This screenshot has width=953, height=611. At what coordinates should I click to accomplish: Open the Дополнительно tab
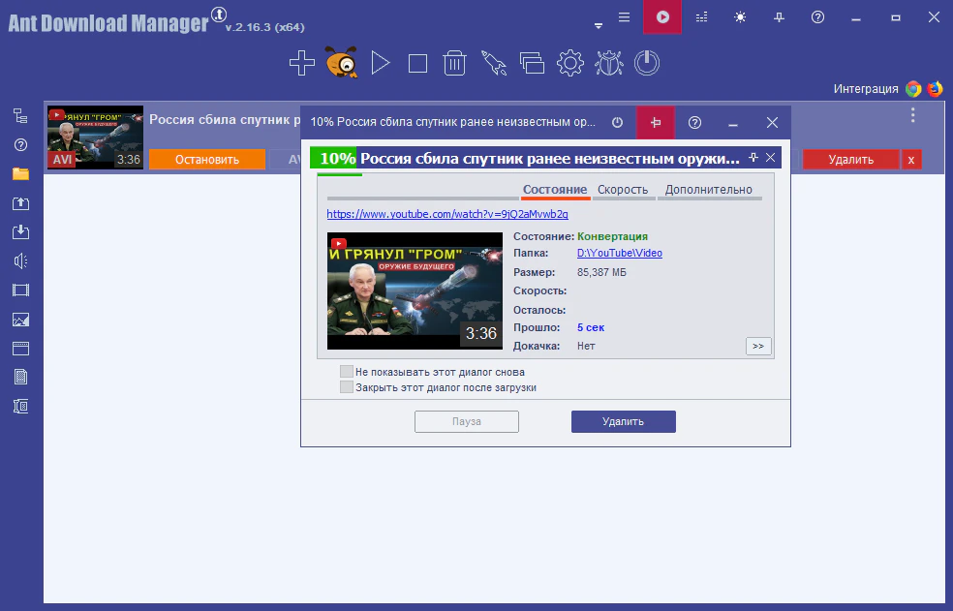(x=708, y=190)
